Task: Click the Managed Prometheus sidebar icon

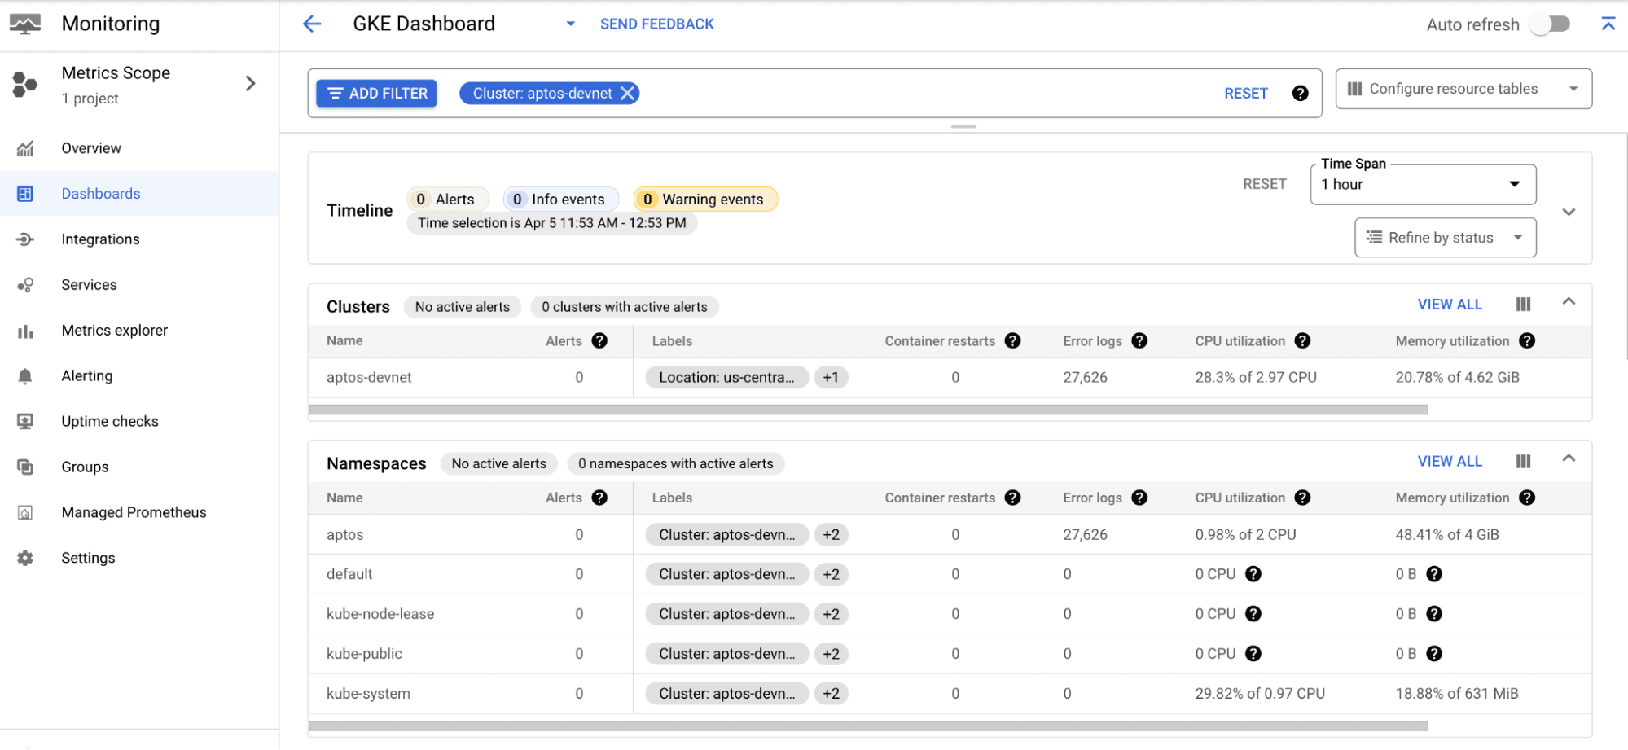Action: 25,512
